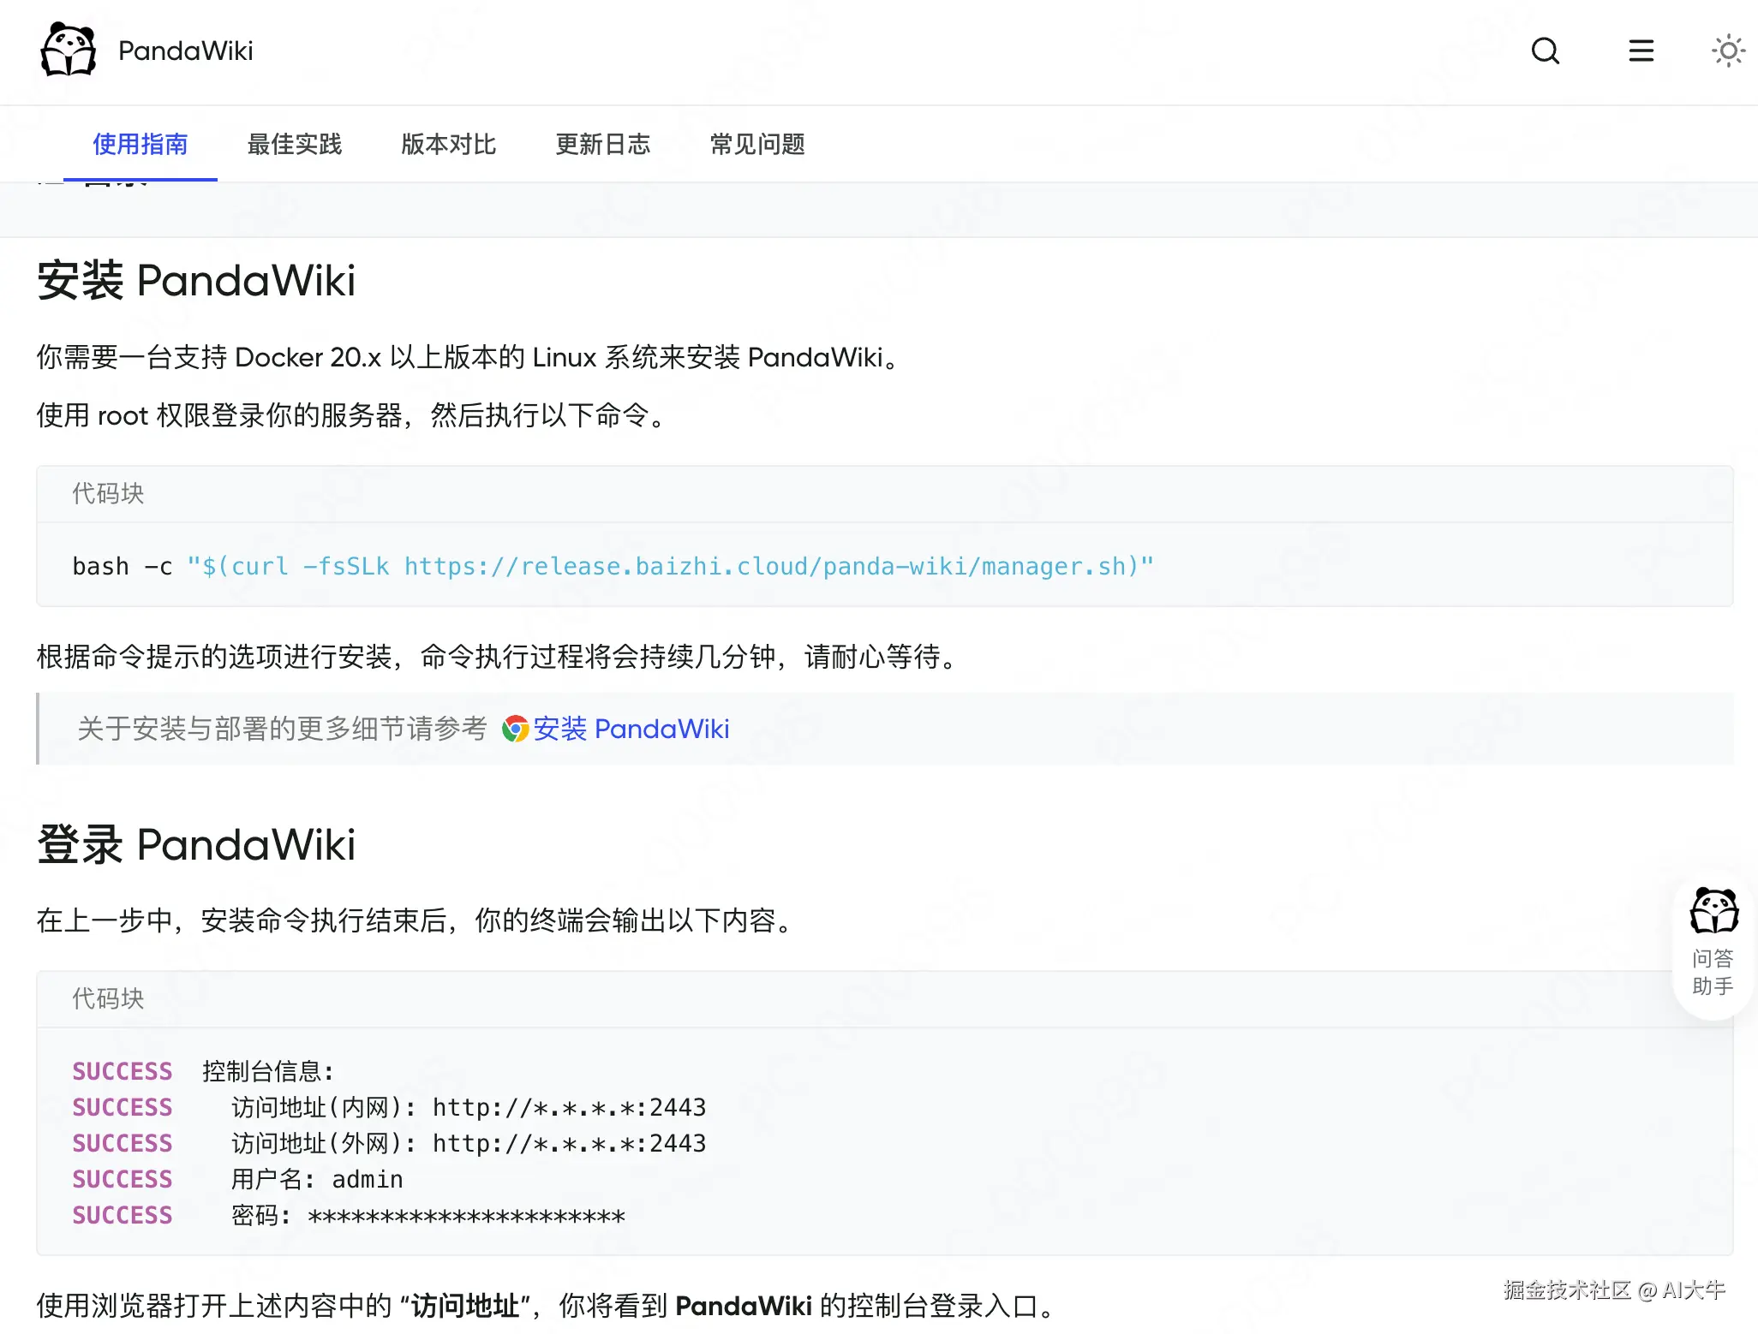Screen dimensions: 1758x1334
Task: Switch to the 最佳实践 tab
Action: (x=295, y=144)
